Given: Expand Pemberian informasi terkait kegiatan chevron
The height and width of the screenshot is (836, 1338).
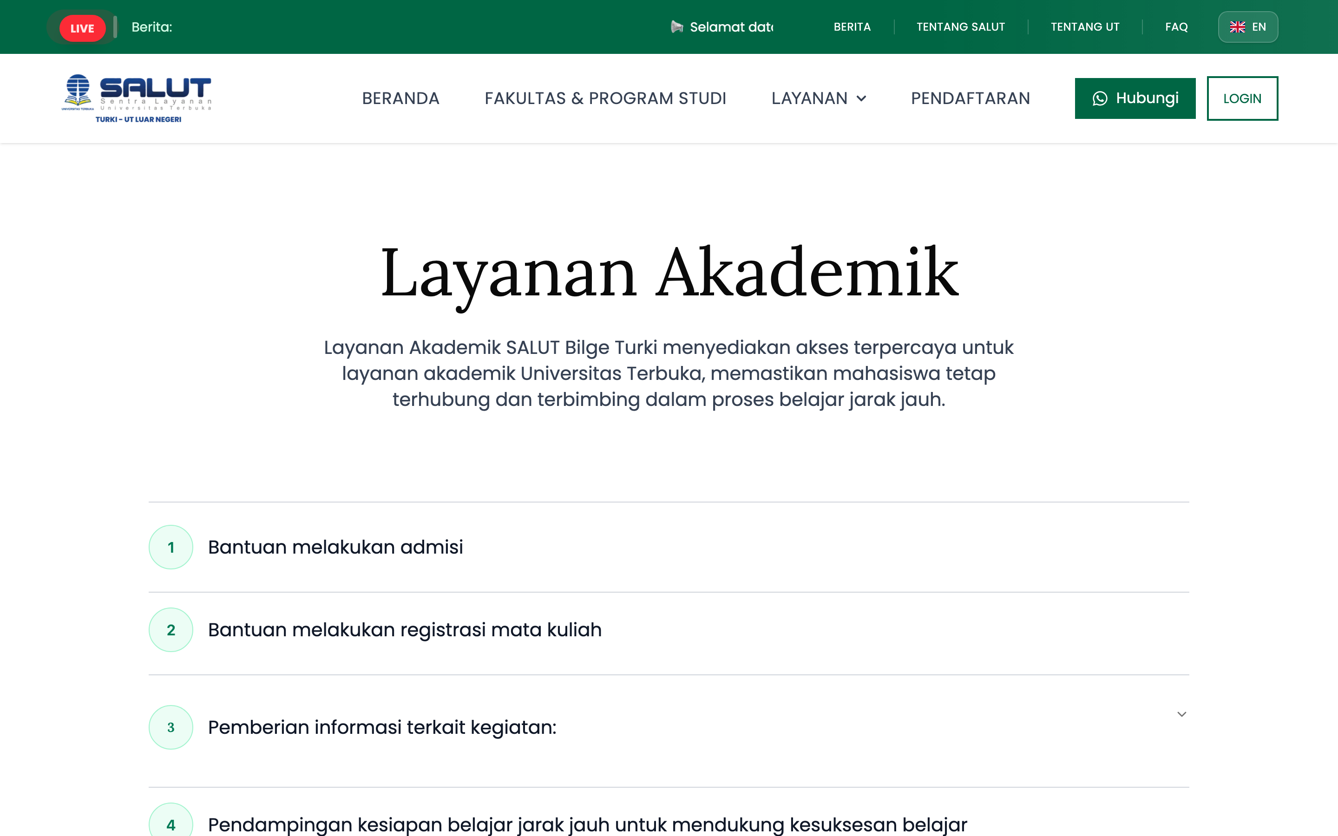Looking at the screenshot, I should click(x=1181, y=714).
